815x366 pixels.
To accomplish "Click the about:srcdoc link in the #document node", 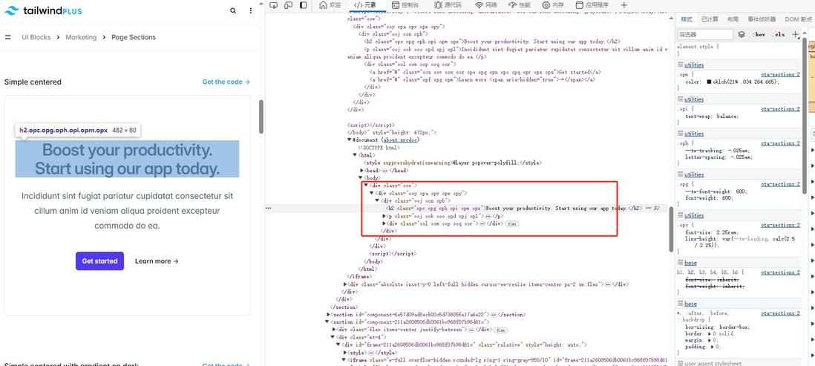I will coord(401,140).
